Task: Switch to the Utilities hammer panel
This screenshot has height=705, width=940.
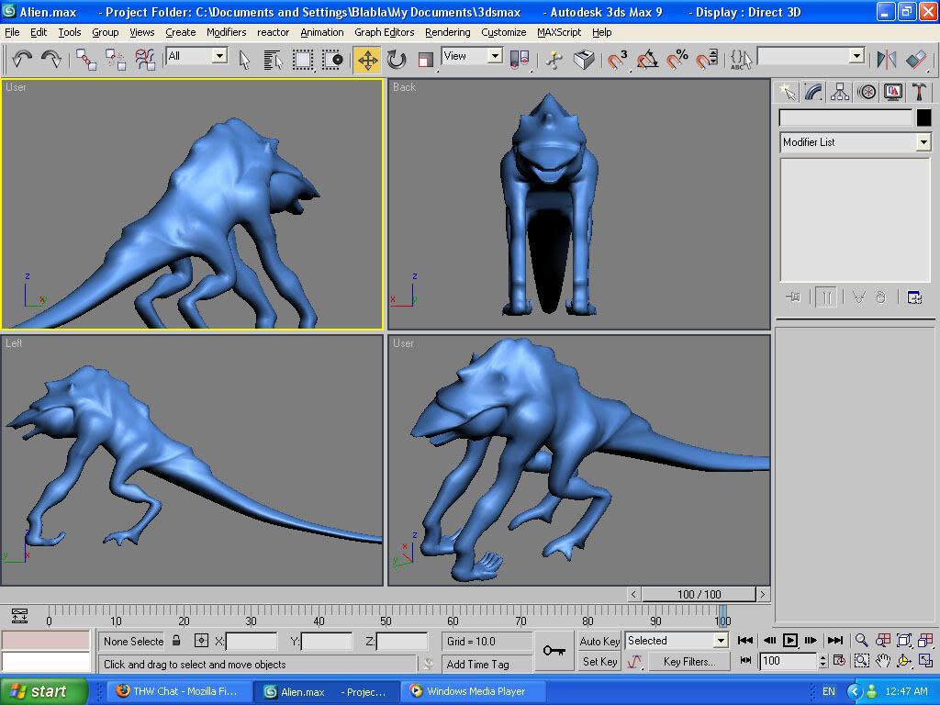Action: point(919,93)
